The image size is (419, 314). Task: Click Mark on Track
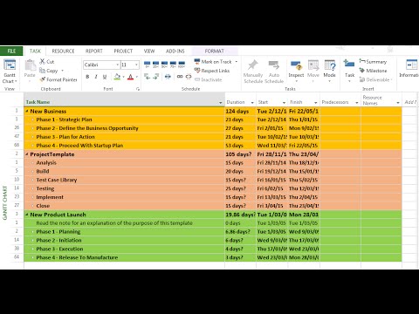(213, 62)
